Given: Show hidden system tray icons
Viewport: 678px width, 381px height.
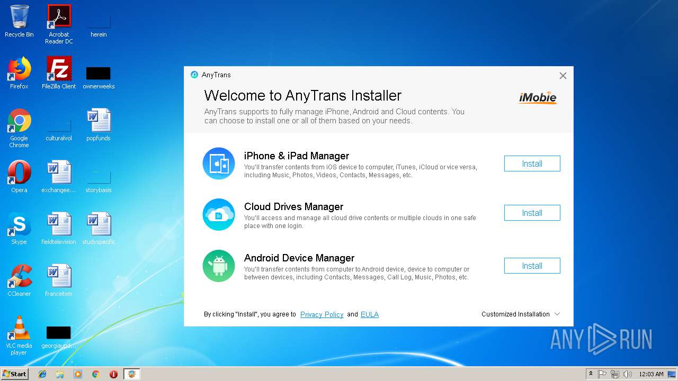Looking at the screenshot, I should click(x=591, y=374).
